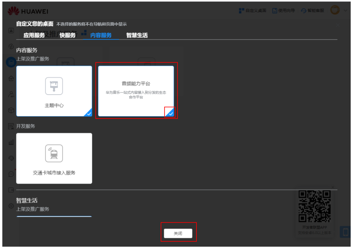
Task: Click the 开发者联盟APP caption under QR
Action: [x=314, y=227]
